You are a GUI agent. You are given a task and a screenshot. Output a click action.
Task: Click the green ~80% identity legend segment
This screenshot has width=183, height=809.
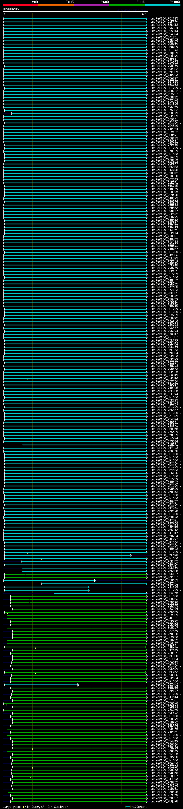pyautogui.click(x=127, y=5)
